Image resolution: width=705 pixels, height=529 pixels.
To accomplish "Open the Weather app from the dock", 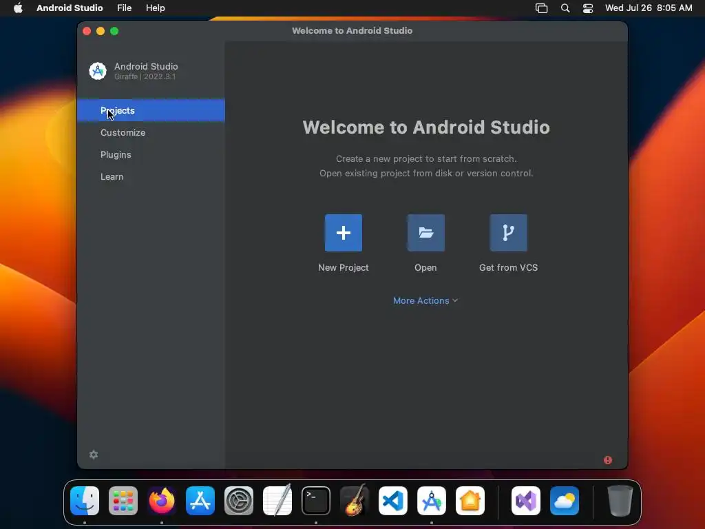I will (x=565, y=501).
